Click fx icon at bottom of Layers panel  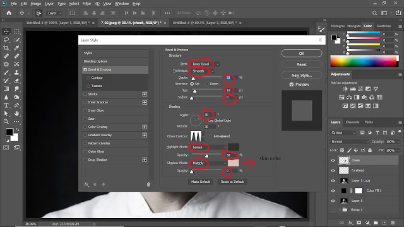click(350, 223)
